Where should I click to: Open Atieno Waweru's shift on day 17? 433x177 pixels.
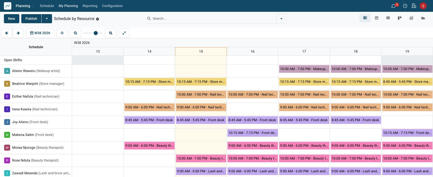304,69
